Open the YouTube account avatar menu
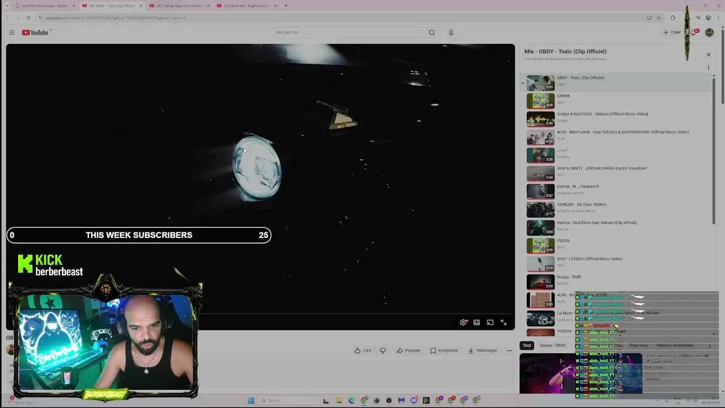Viewport: 725px width, 408px height. click(709, 32)
